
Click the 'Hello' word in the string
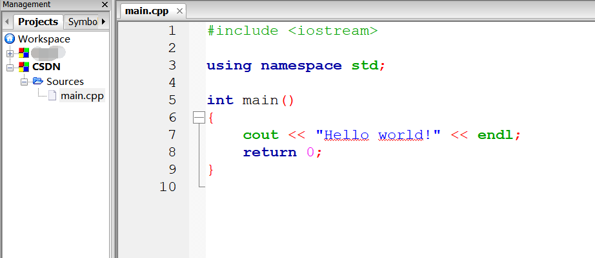click(347, 135)
